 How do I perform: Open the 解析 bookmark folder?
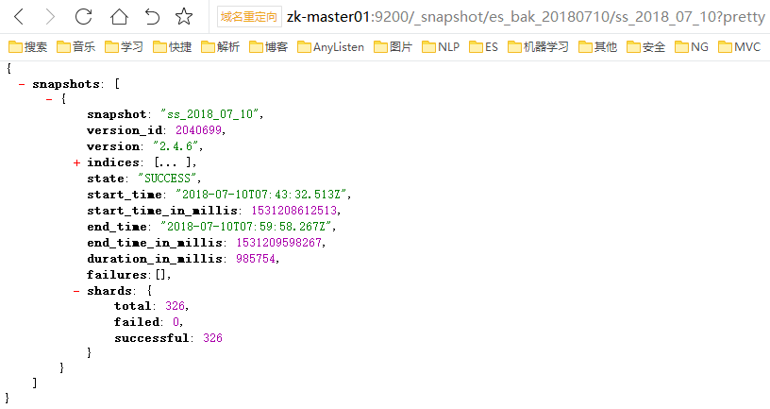pos(221,47)
